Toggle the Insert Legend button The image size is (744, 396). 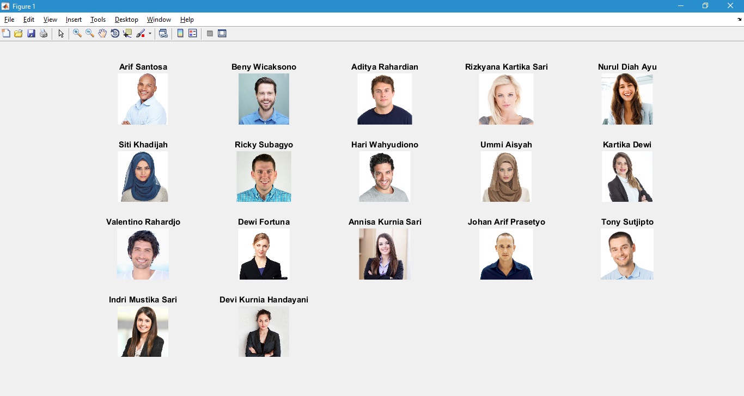[193, 34]
